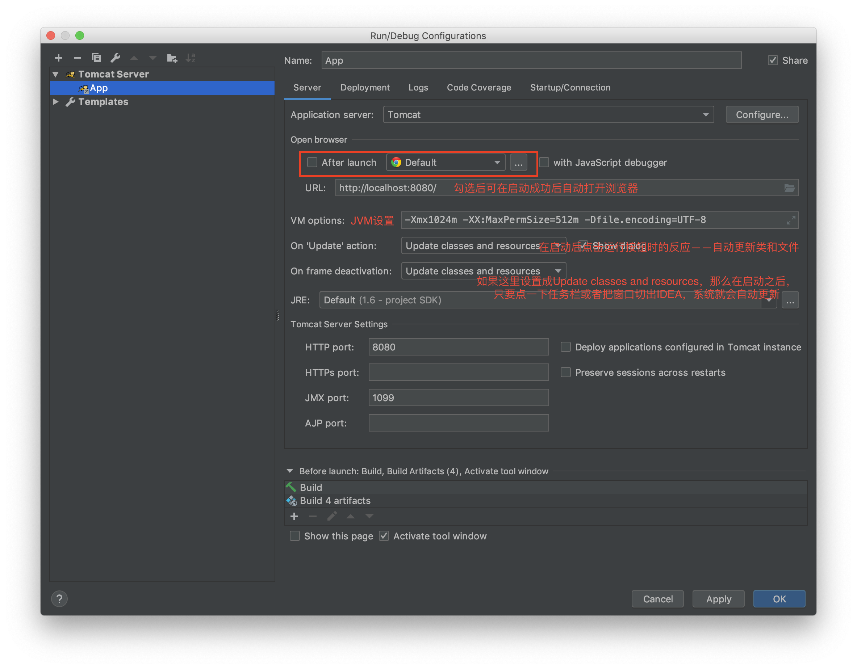Click the Tomcat Server configuration icon
Screen dimensions: 857x669
71,73
